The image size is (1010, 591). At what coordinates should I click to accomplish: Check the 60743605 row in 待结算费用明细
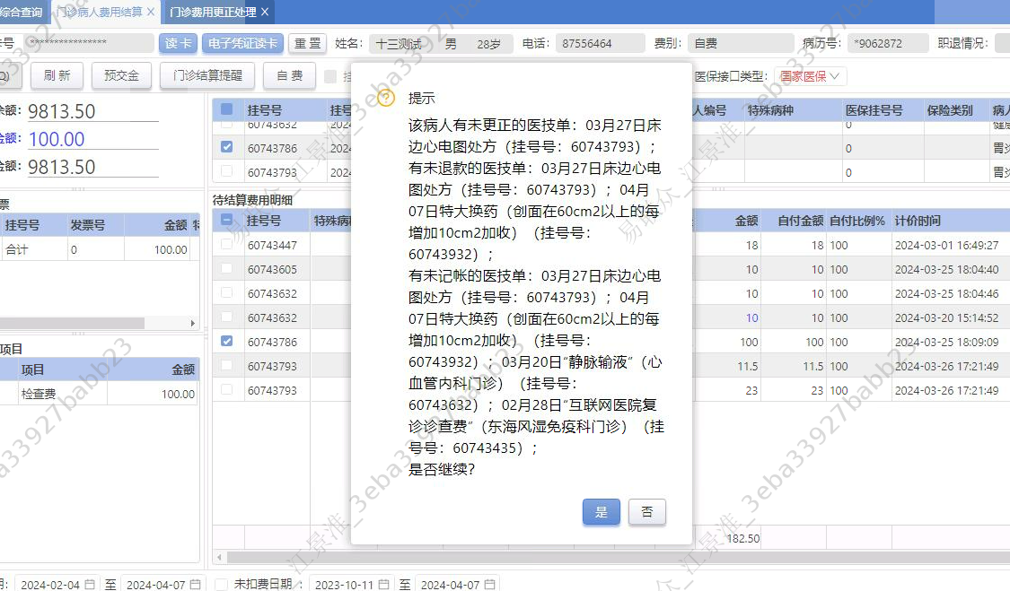[227, 268]
